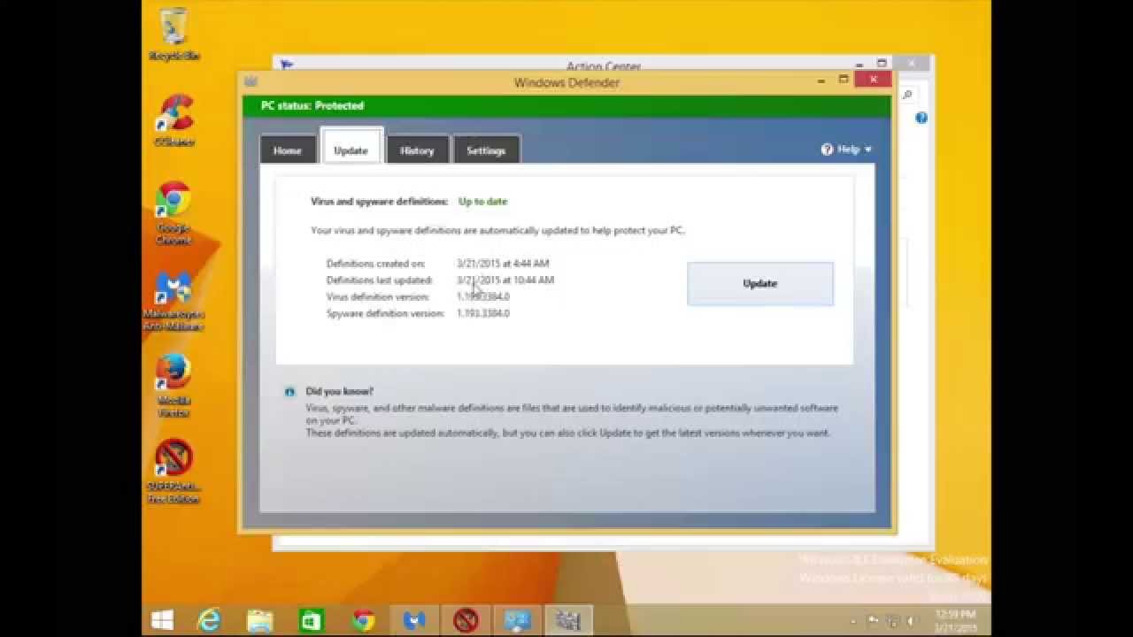The height and width of the screenshot is (637, 1133).
Task: Show hidden icons in the system tray
Action: click(x=854, y=620)
